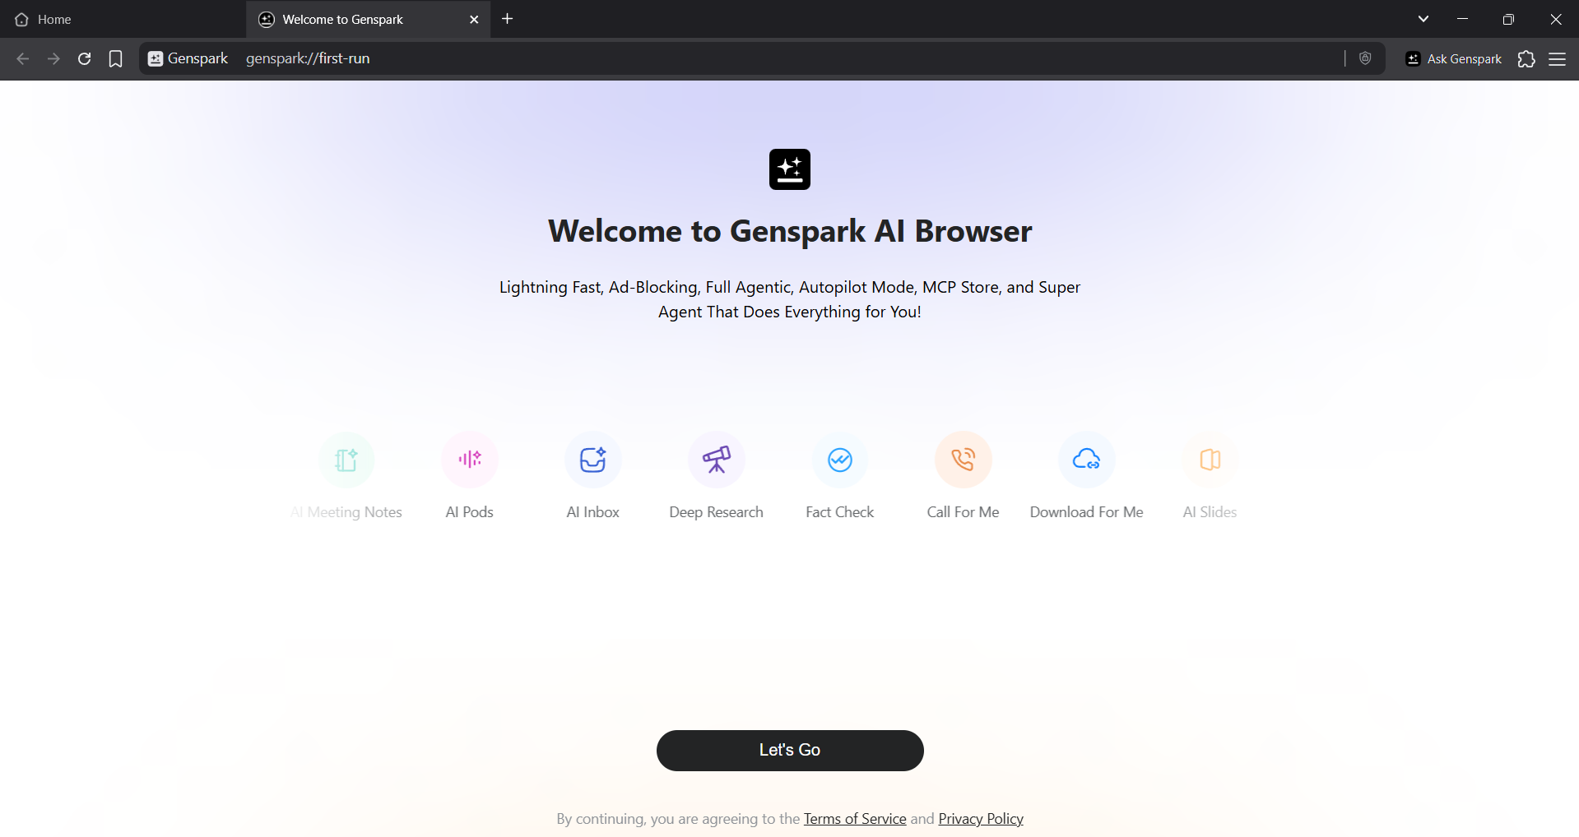Select the Call For Me feature
The image size is (1579, 837).
click(963, 460)
